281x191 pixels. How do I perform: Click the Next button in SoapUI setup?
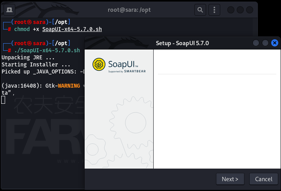(230, 179)
